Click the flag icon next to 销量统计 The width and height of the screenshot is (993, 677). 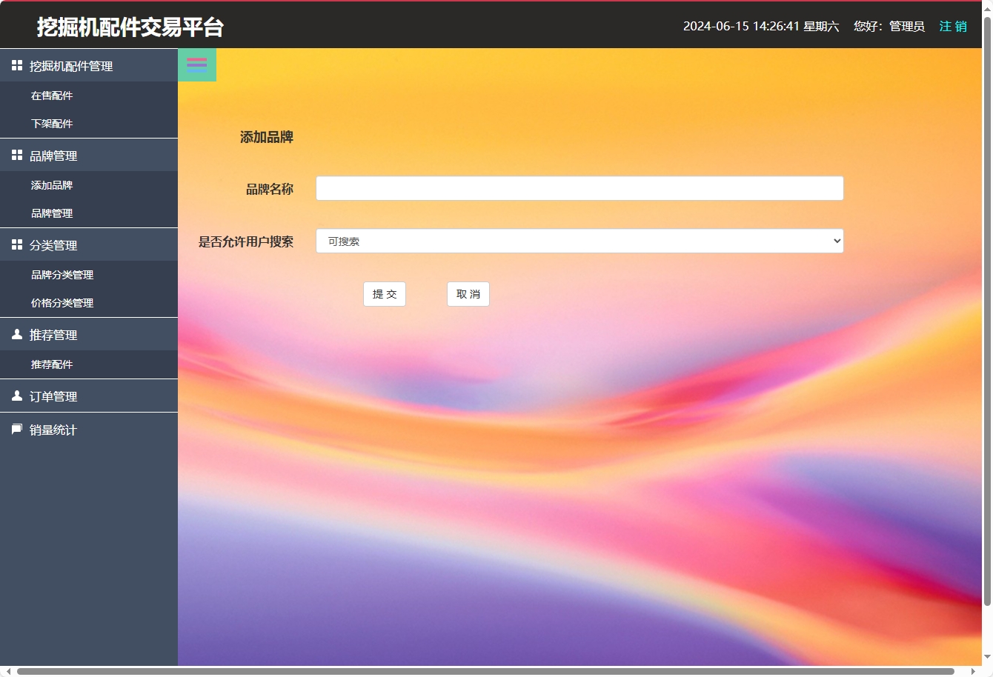(x=16, y=429)
